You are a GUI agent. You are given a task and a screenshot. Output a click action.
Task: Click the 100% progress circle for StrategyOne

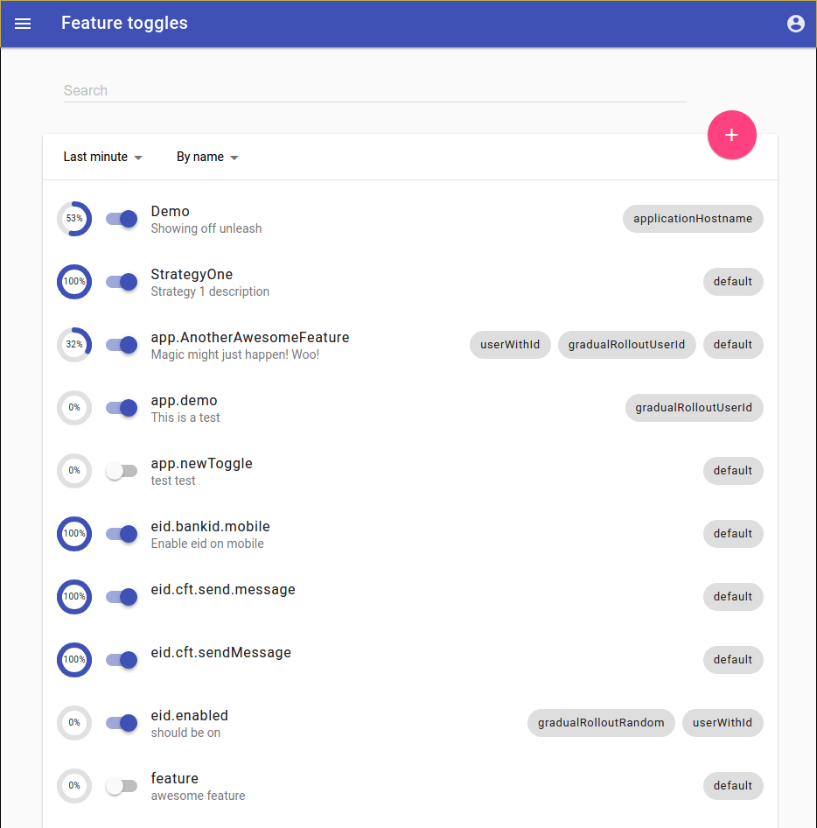74,282
